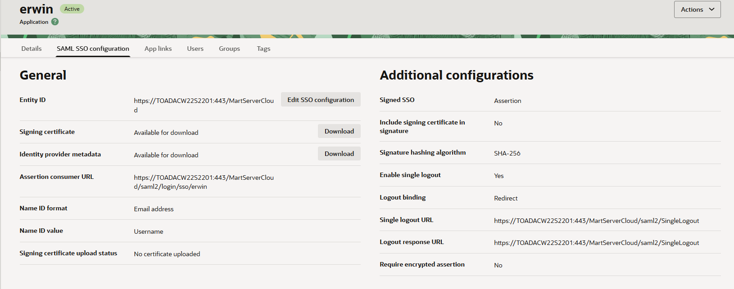Image resolution: width=734 pixels, height=289 pixels.
Task: Click the Single logout URL value
Action: pyautogui.click(x=596, y=221)
